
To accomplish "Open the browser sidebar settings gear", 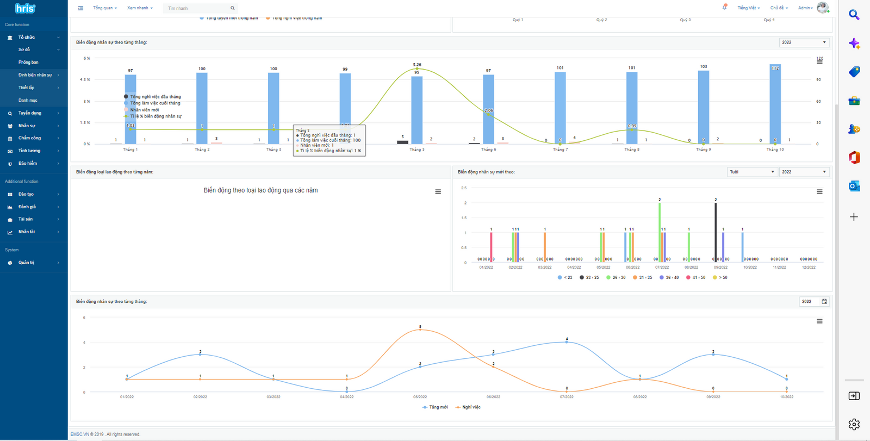I will pos(854,424).
